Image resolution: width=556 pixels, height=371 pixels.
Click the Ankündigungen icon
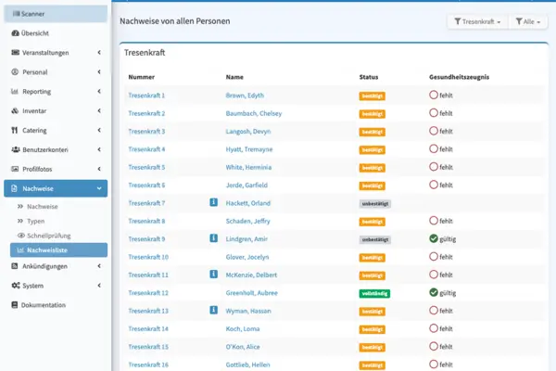pyautogui.click(x=15, y=266)
